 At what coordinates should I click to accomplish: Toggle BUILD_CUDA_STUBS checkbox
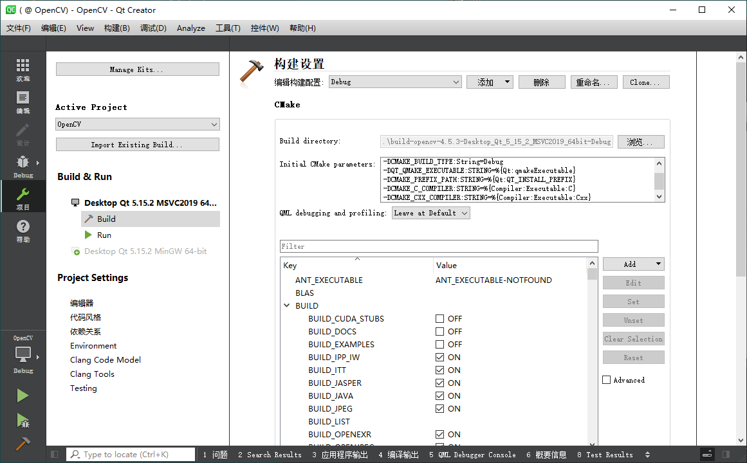[x=439, y=319]
